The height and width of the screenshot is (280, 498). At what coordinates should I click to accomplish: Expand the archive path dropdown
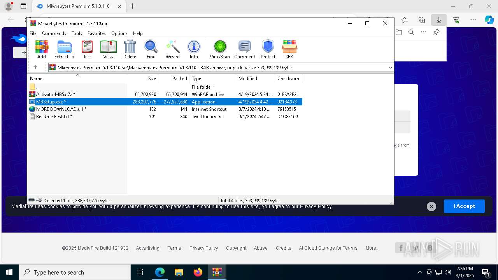(390, 68)
